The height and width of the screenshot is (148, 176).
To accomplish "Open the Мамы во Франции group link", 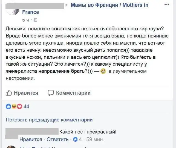I will click(109, 5).
